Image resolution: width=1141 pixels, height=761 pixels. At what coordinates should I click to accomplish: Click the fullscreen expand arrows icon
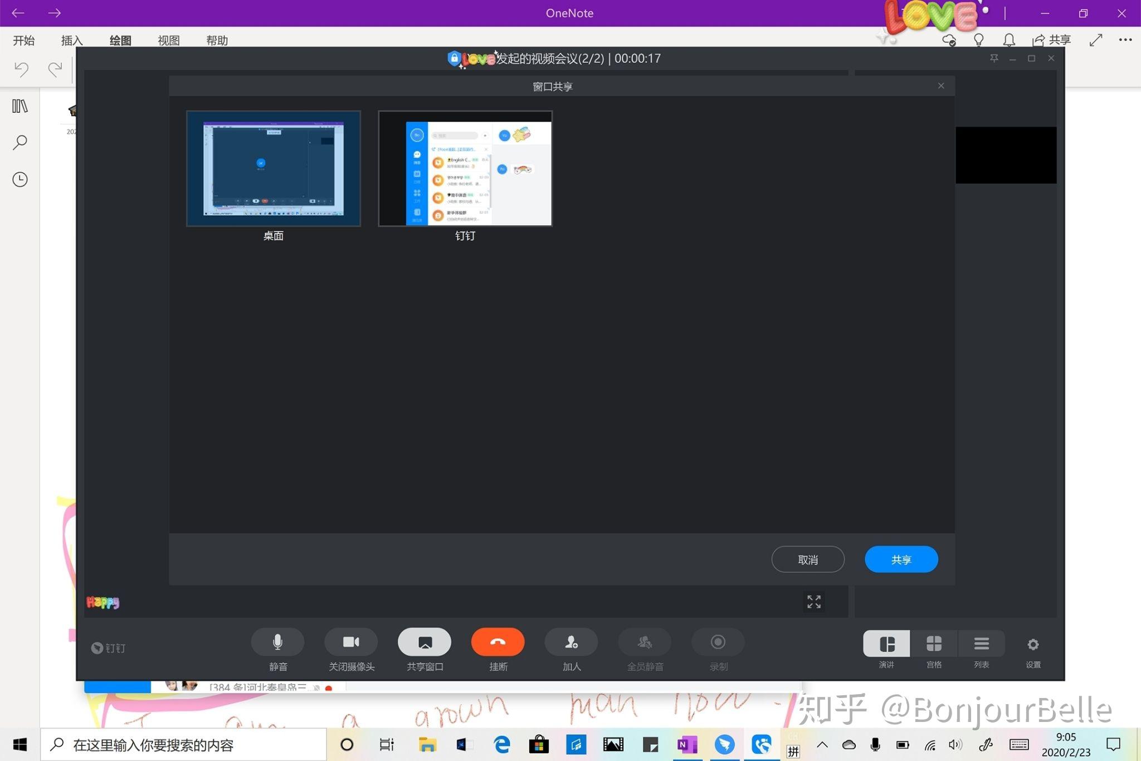point(814,602)
